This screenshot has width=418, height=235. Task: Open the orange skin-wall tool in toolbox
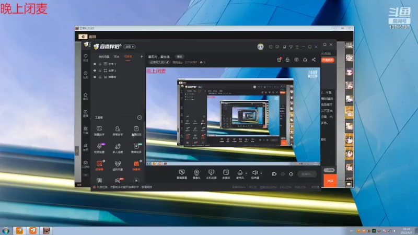click(99, 166)
